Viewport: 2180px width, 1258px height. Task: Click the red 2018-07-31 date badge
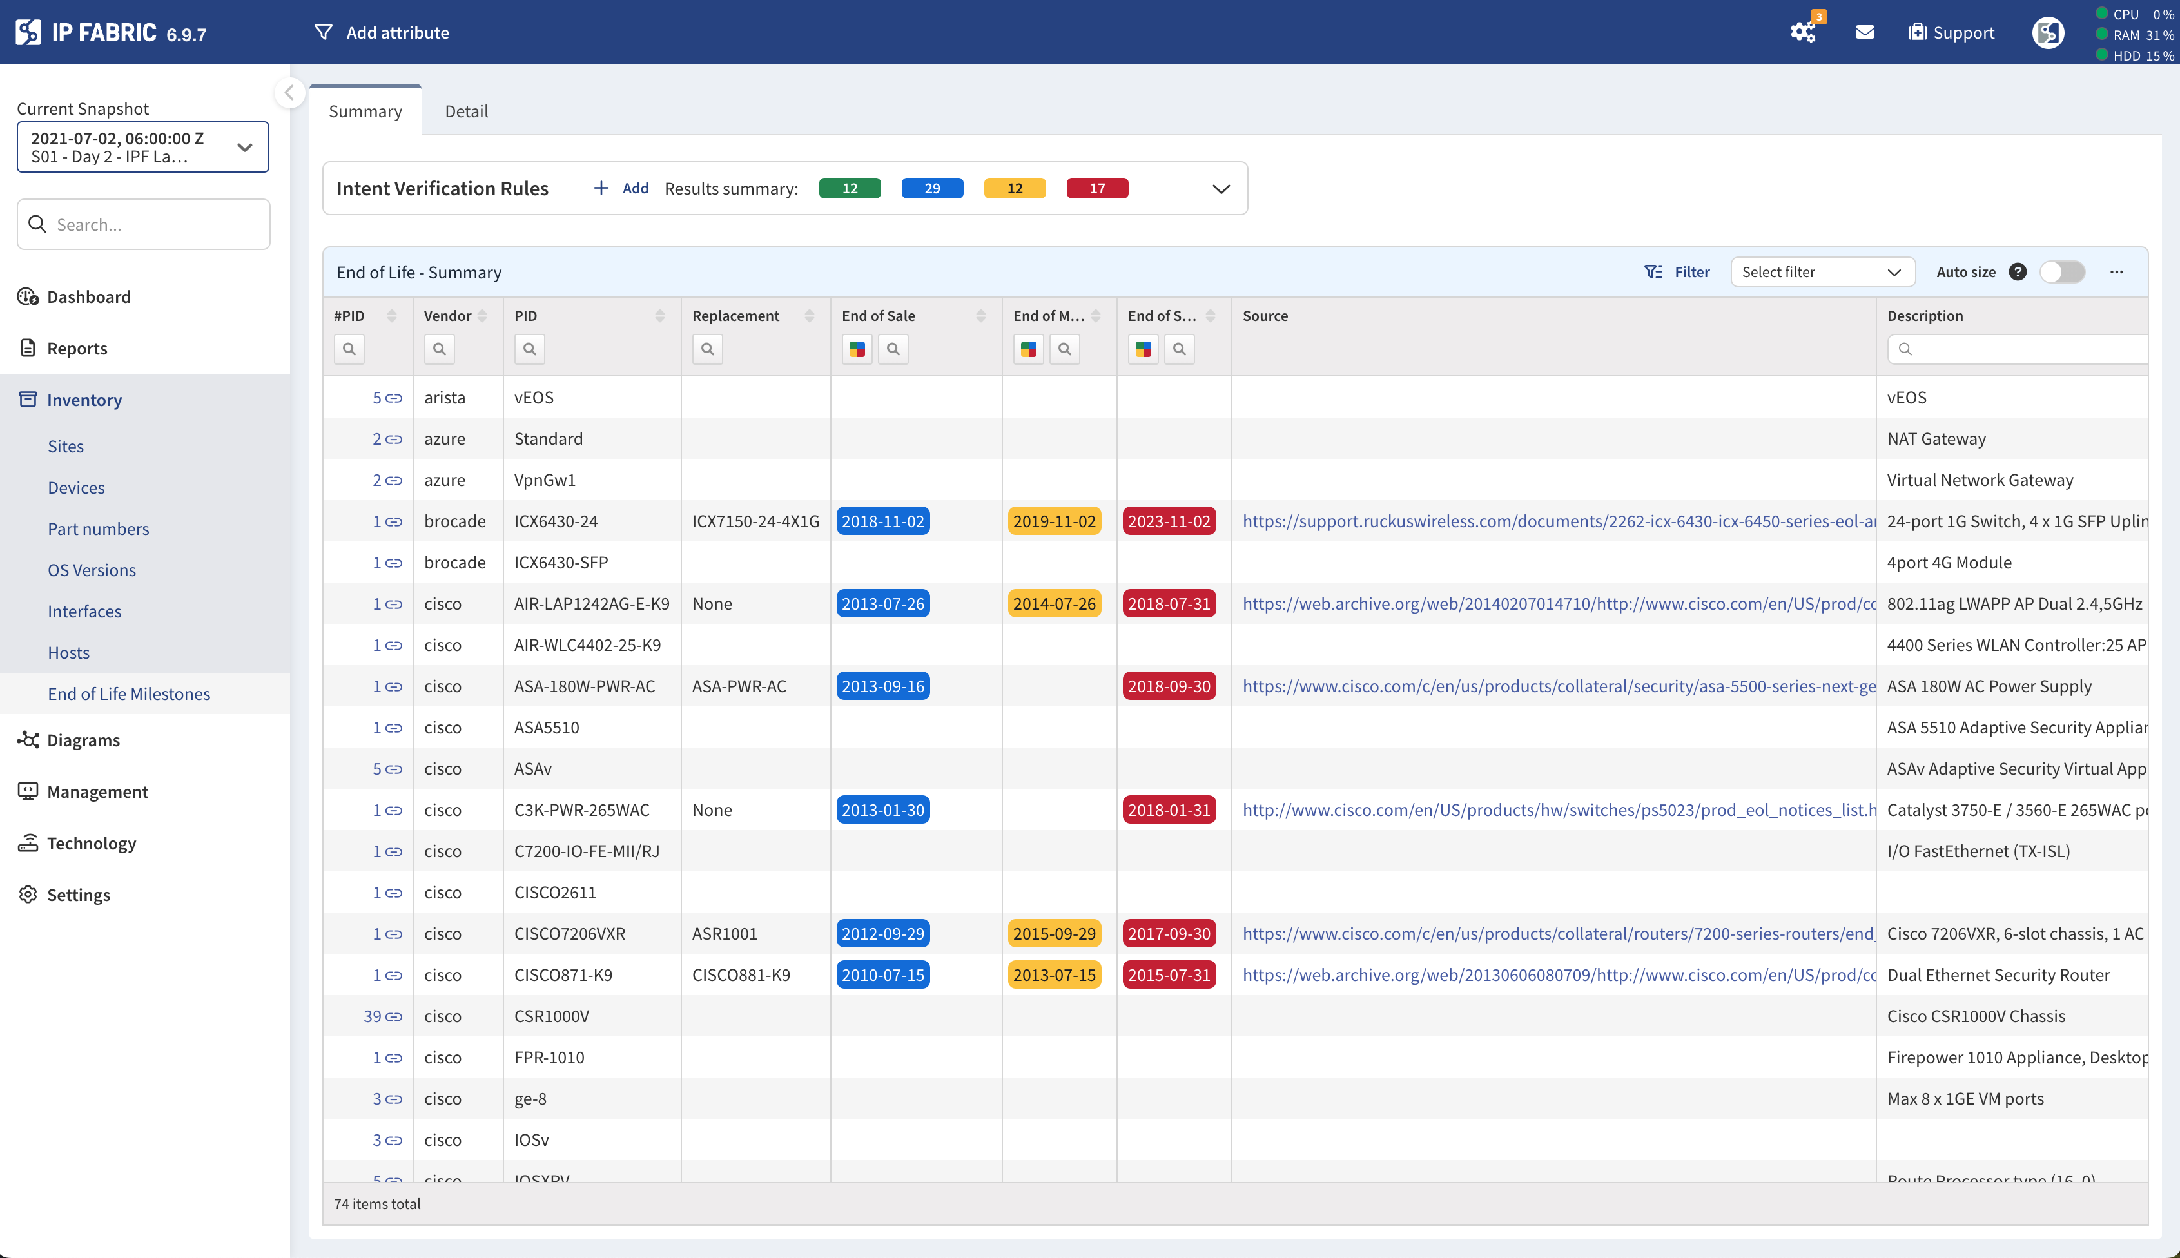(1168, 603)
